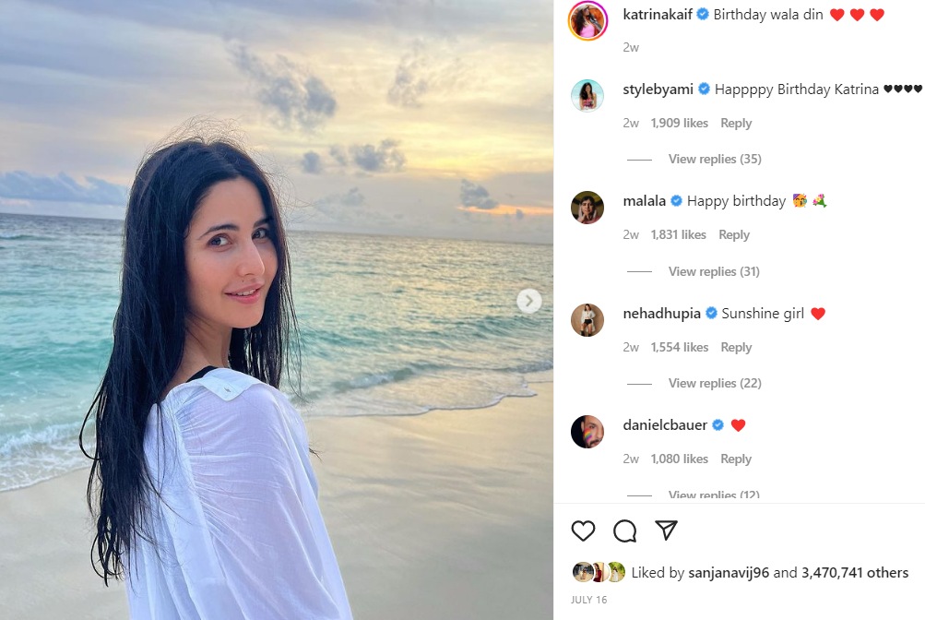Open katrinakaif username link

[658, 15]
